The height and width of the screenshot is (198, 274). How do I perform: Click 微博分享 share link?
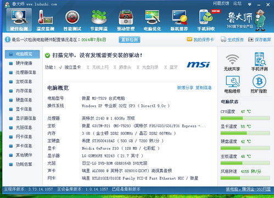click(185, 88)
